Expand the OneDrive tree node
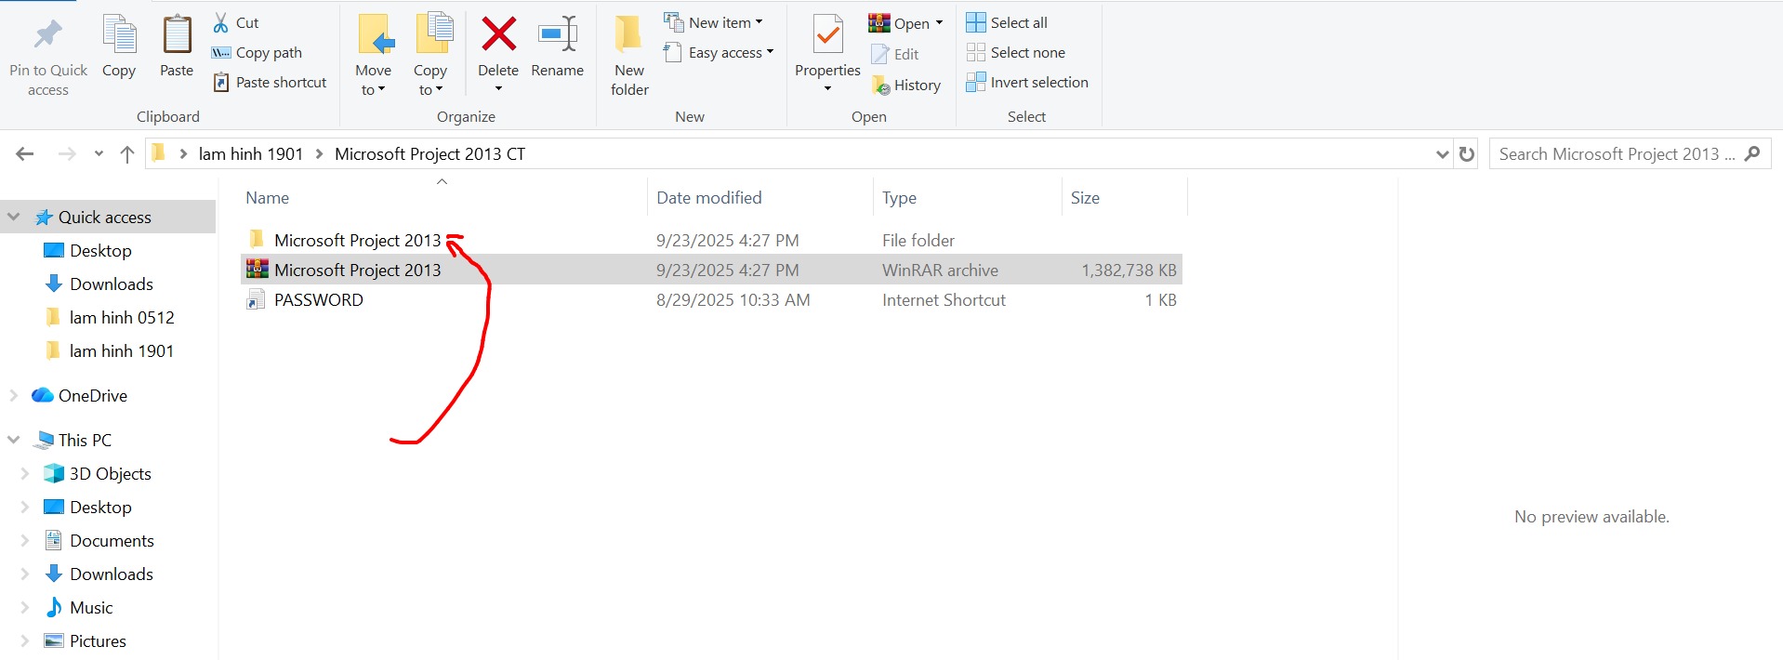1783x660 pixels. [14, 395]
